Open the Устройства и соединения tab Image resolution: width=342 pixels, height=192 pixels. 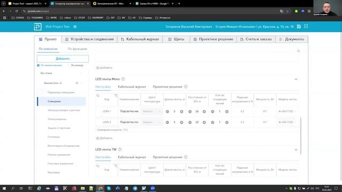click(x=90, y=39)
